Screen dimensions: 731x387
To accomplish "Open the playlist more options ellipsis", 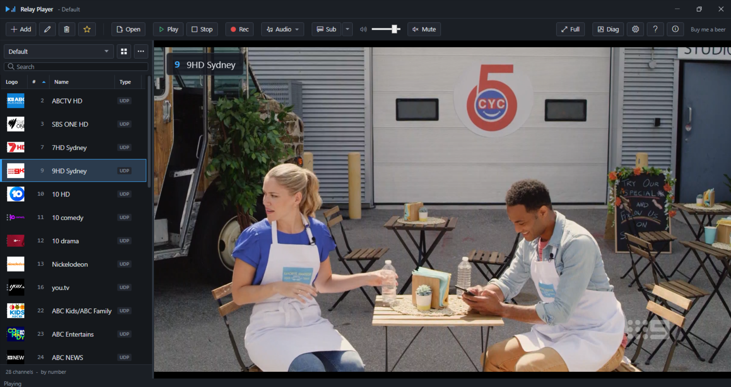I will coord(141,51).
